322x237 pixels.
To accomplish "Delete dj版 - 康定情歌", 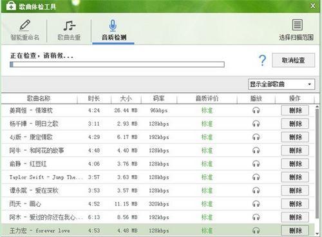I will pyautogui.click(x=295, y=137).
